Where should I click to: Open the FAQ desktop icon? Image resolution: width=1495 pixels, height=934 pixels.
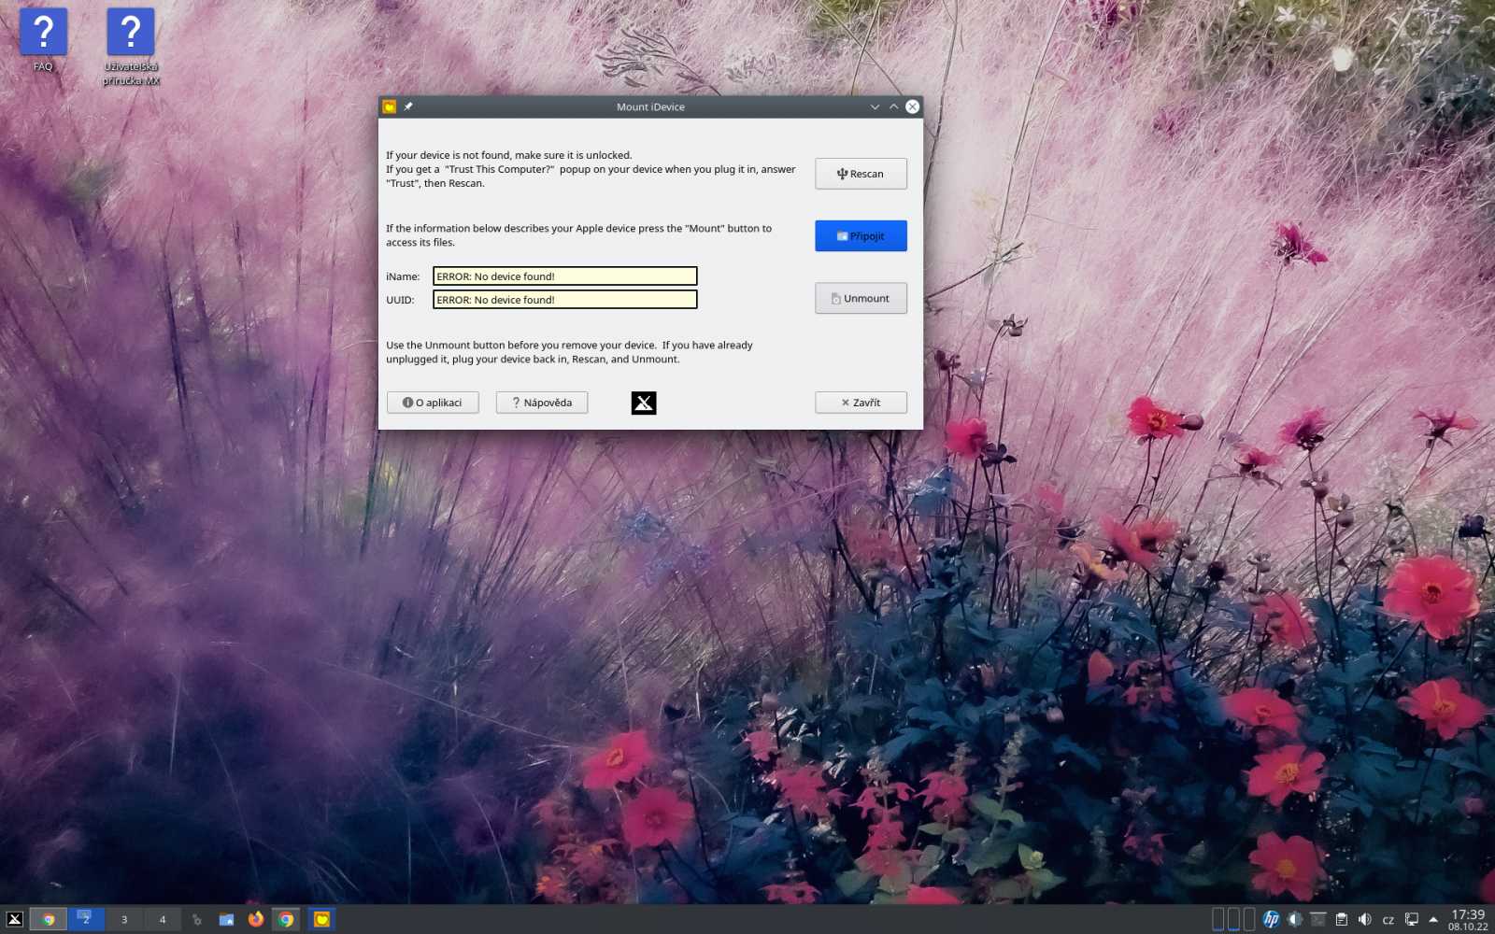click(43, 41)
